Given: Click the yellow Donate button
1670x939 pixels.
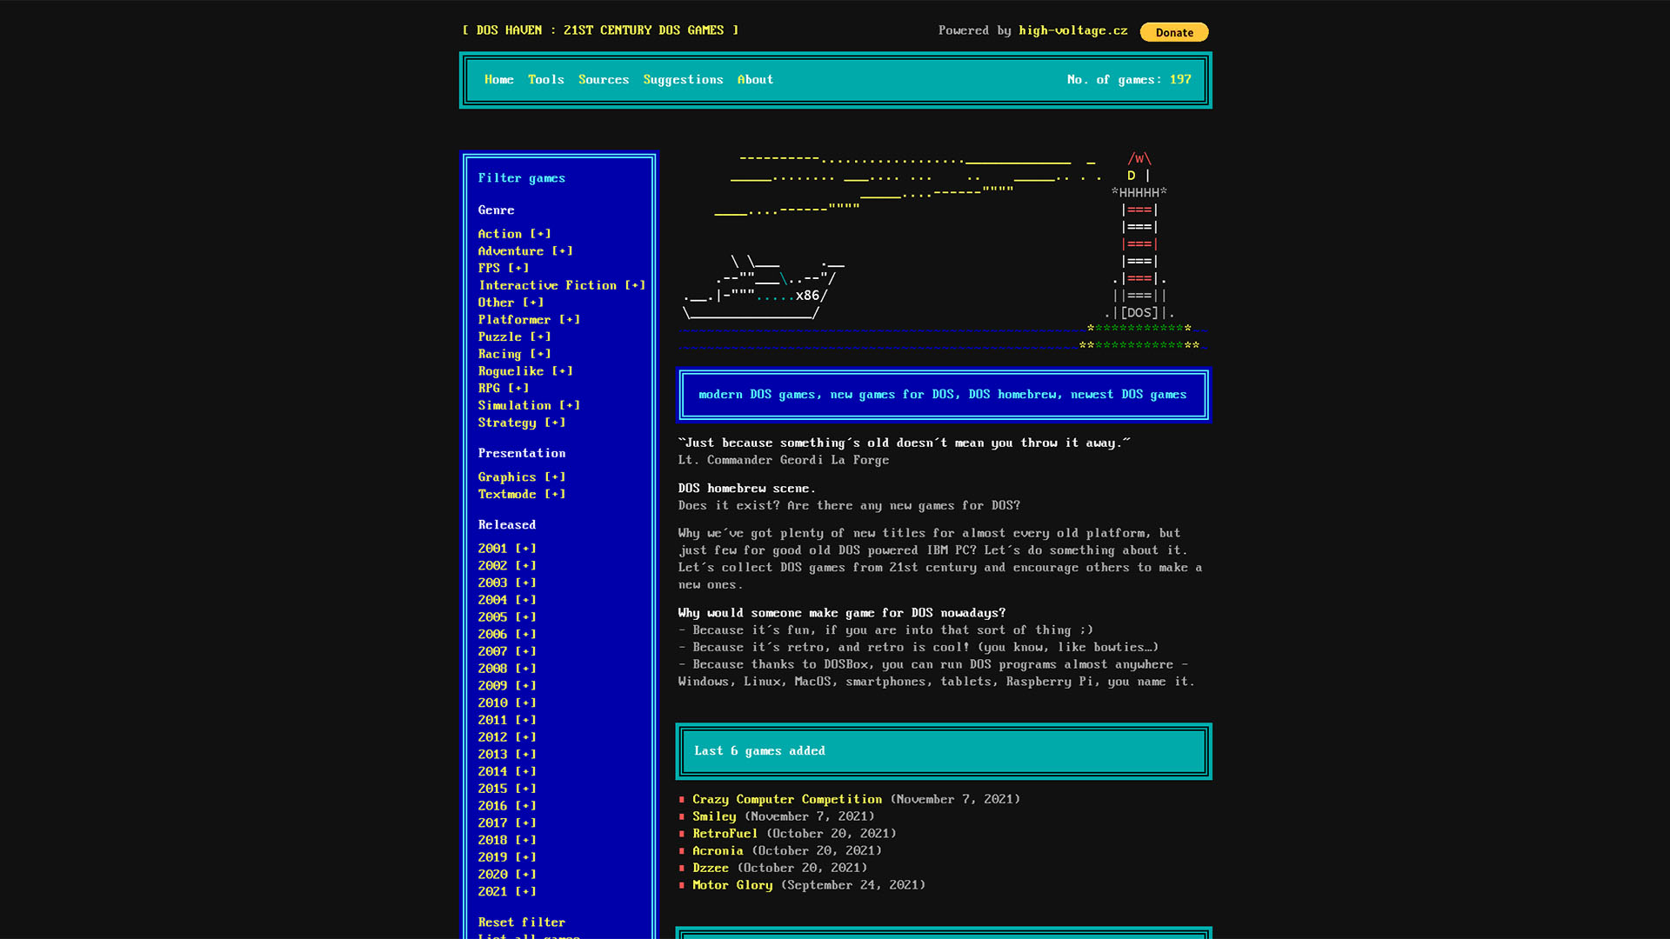Looking at the screenshot, I should (x=1173, y=32).
